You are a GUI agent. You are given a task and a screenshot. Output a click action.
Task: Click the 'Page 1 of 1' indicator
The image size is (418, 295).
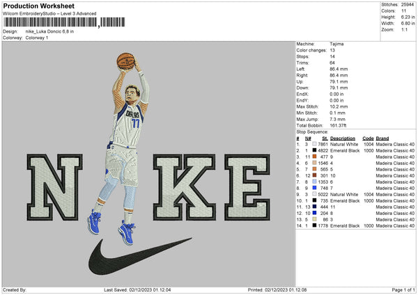[x=403, y=289]
